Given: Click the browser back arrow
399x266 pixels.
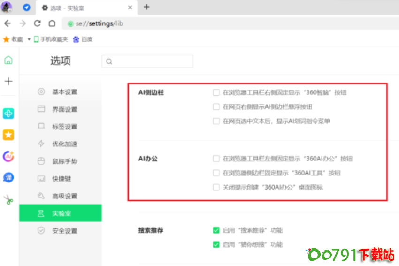Looking at the screenshot, I should [x=8, y=23].
